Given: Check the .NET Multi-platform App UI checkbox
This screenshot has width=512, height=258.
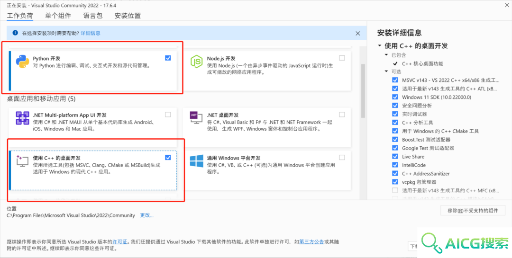Looking at the screenshot, I should point(168,115).
